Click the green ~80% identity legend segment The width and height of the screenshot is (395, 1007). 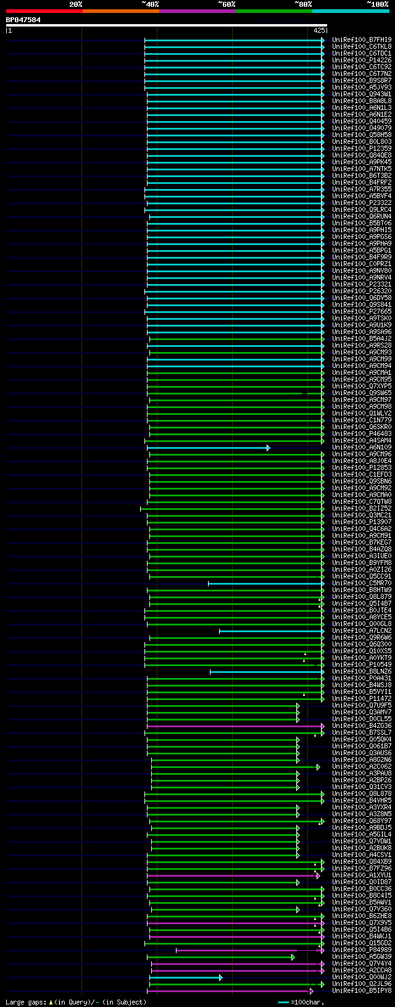click(274, 11)
